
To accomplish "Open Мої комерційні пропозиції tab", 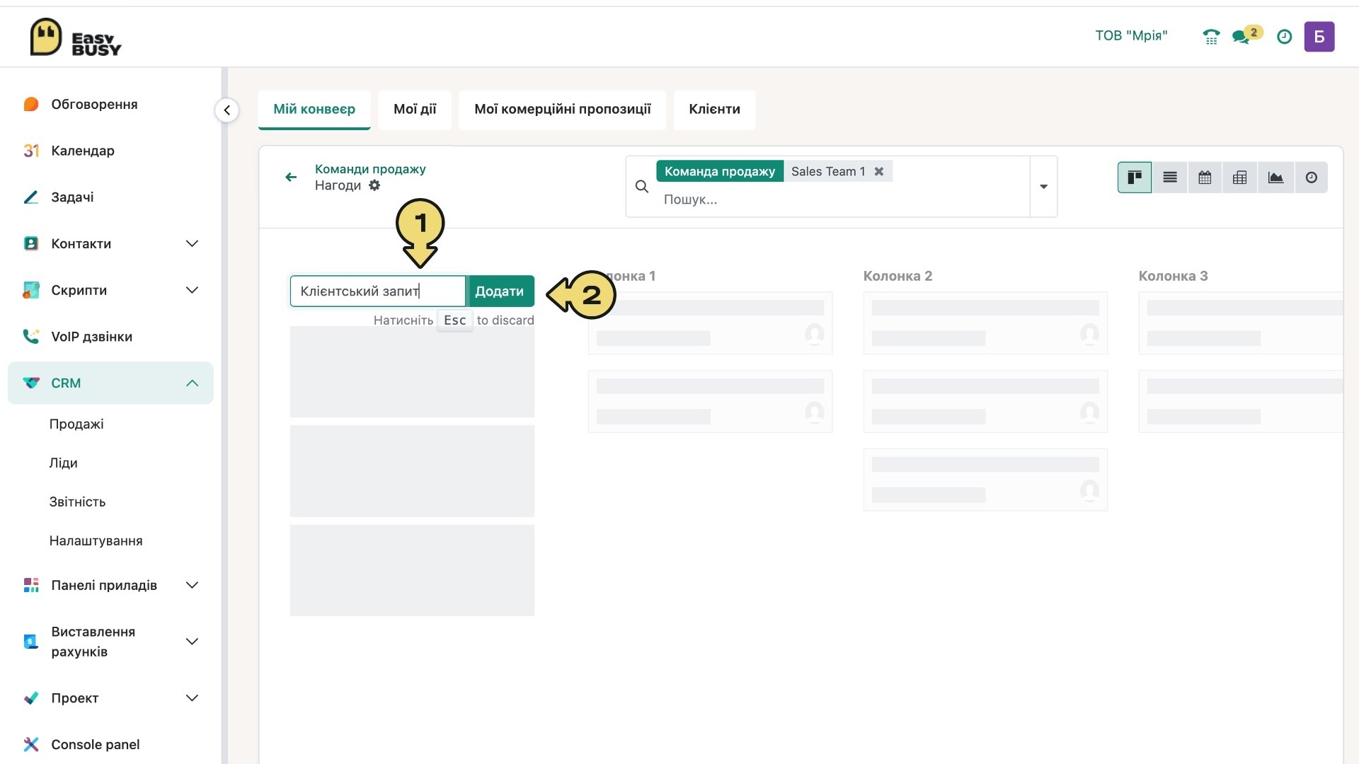I will tap(563, 110).
